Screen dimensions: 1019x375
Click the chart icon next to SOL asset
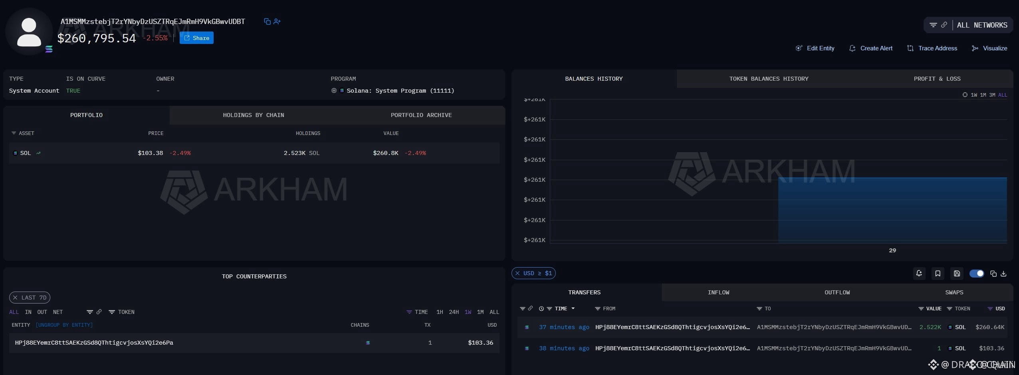coord(38,153)
